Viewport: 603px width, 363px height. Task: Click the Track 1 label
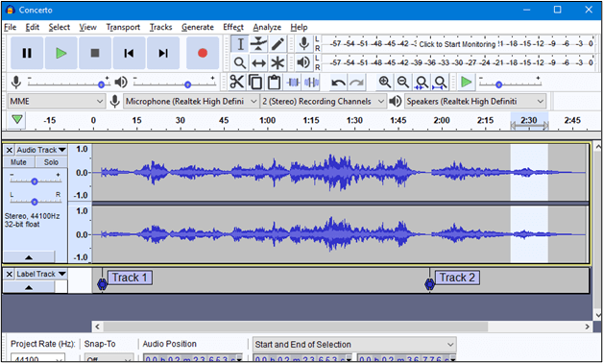coord(130,278)
